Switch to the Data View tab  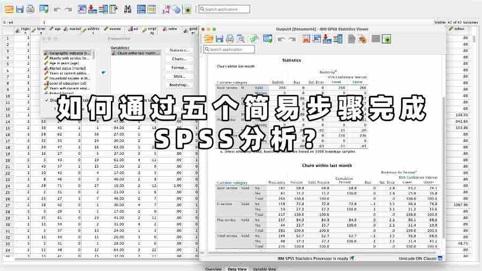tap(237, 268)
